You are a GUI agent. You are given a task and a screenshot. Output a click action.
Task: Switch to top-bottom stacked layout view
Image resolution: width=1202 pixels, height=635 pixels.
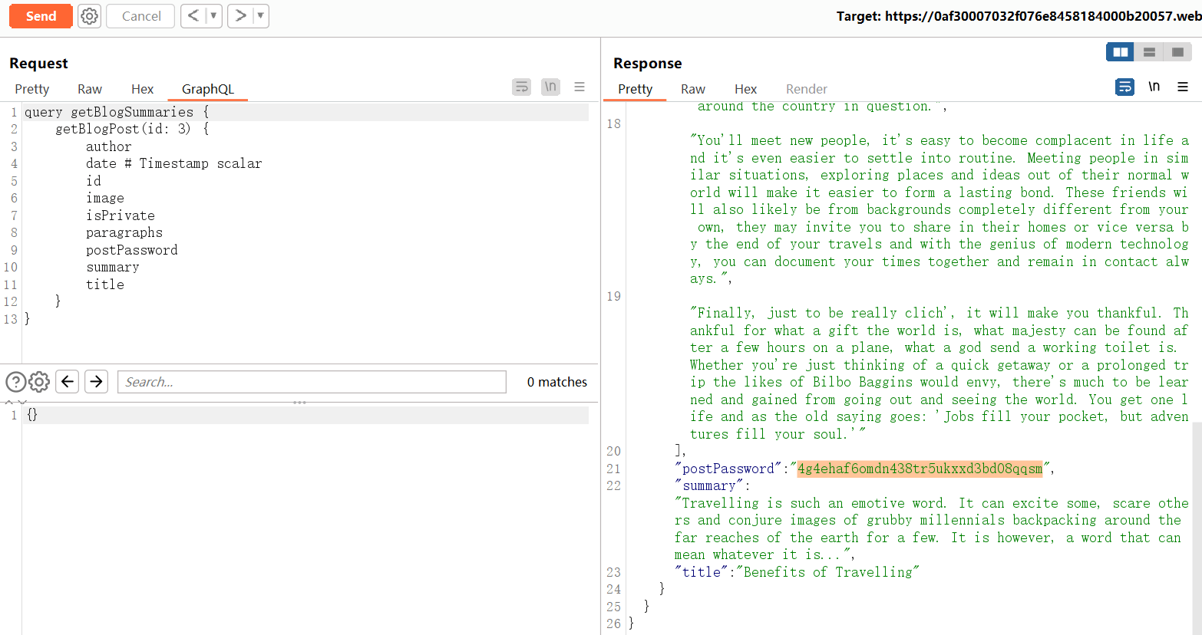click(x=1149, y=52)
